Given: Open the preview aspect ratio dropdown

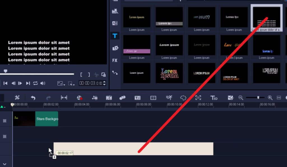Looking at the screenshot, I should (61, 83).
